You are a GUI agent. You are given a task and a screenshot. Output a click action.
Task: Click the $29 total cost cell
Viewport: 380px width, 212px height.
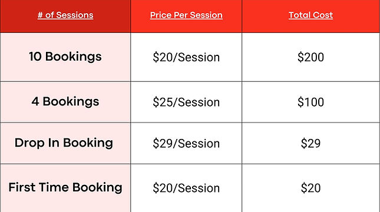coord(310,144)
